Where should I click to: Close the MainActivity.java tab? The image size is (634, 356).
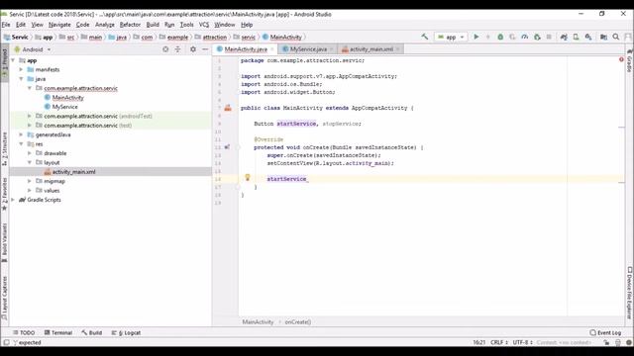pos(272,49)
